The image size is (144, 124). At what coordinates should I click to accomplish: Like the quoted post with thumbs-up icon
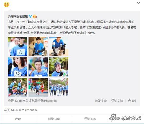[x=132, y=101]
